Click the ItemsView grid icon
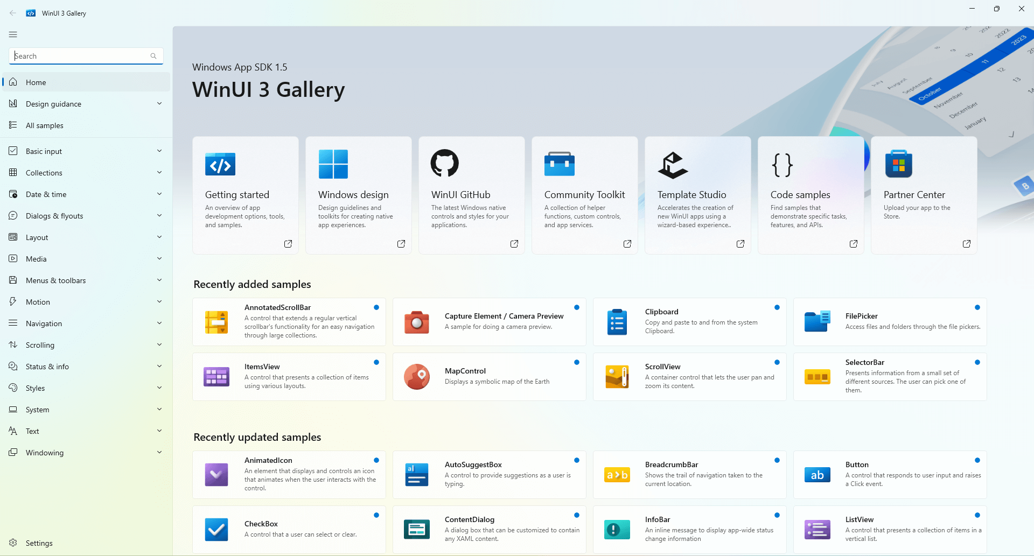This screenshot has width=1034, height=556. (216, 377)
